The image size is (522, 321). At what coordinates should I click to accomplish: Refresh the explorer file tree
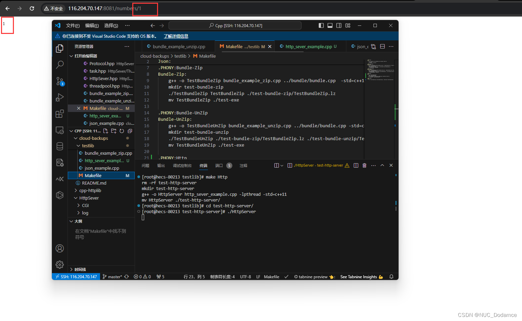[122, 131]
